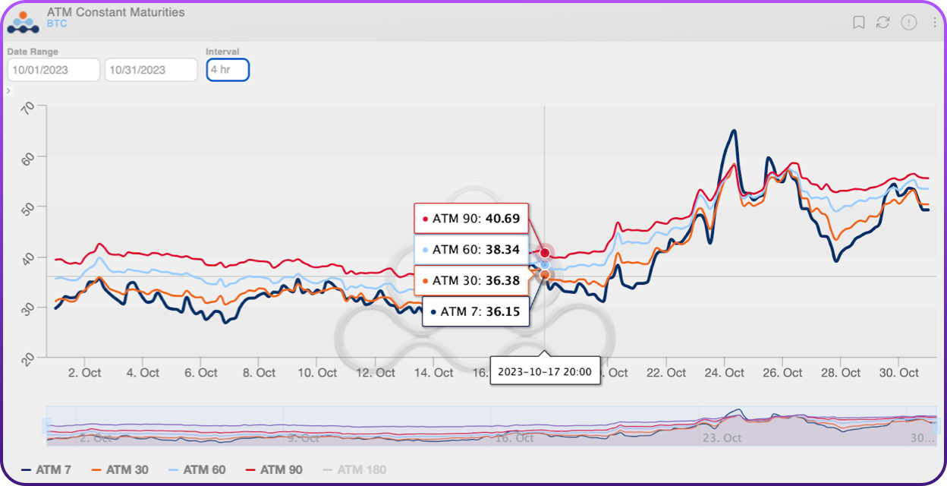This screenshot has height=486, width=947.
Task: Toggle ATM 90 legend entry
Action: (x=273, y=470)
